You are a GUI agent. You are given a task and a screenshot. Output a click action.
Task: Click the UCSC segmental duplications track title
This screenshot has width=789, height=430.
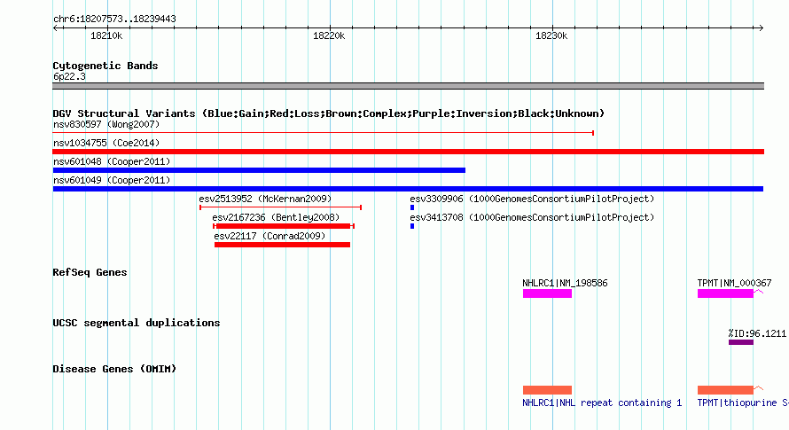137,323
